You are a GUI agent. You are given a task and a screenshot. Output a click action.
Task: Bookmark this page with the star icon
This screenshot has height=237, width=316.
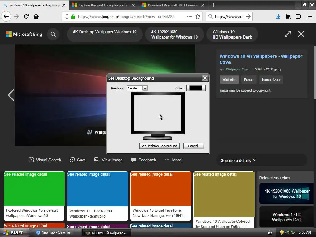tap(198, 16)
